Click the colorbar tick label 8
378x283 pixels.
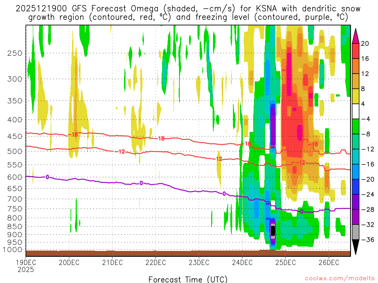click(363, 89)
